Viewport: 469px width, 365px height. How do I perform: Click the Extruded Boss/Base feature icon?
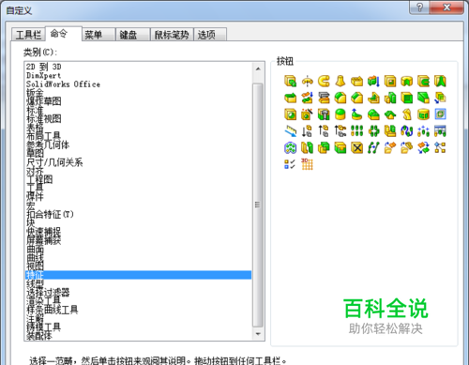coord(291,82)
